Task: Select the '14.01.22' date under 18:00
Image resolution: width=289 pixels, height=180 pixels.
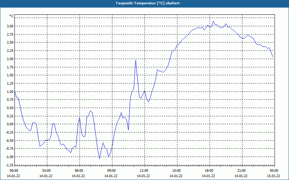Action: pos(208,176)
